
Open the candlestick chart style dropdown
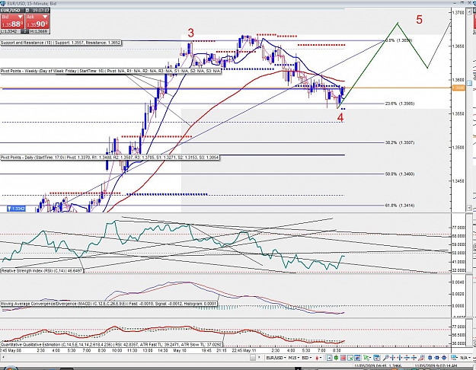tap(318, 358)
